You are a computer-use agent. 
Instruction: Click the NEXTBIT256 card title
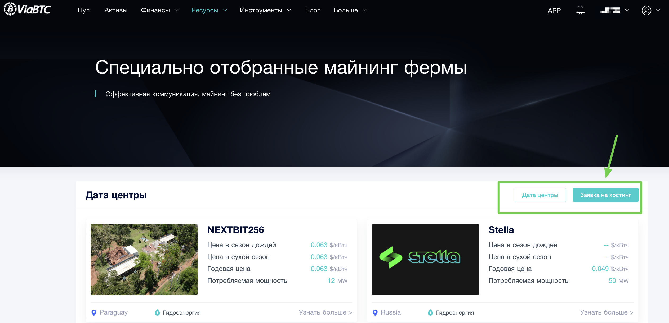[x=236, y=230]
